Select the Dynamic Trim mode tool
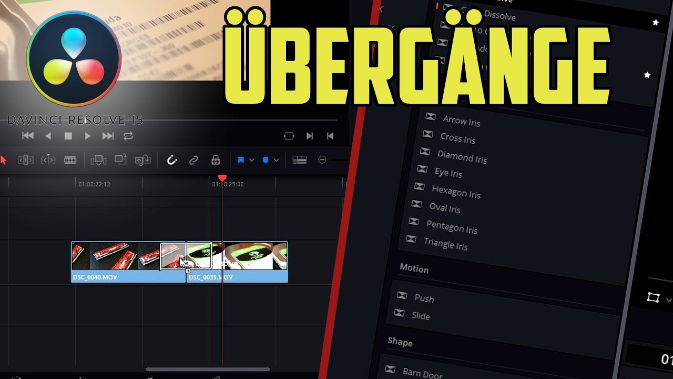Screen dimensions: 673x379 (48, 160)
